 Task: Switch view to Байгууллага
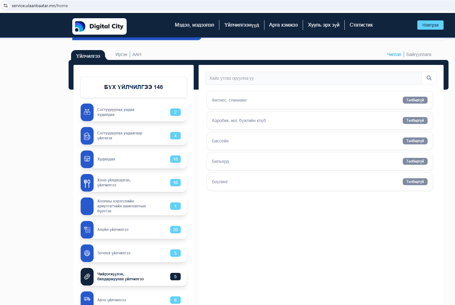click(x=419, y=54)
